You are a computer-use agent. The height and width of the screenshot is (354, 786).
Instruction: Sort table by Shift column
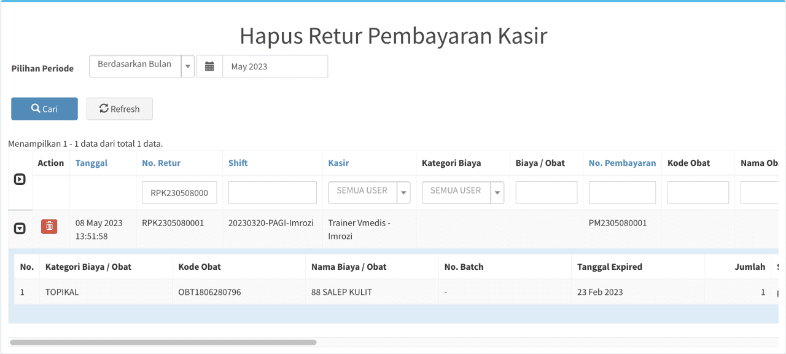pos(238,163)
